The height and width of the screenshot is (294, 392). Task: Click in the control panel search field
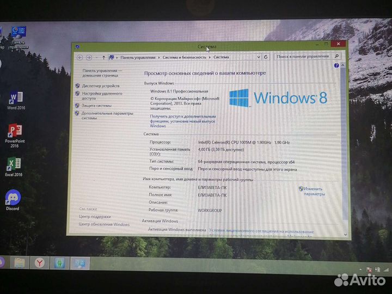(x=303, y=57)
